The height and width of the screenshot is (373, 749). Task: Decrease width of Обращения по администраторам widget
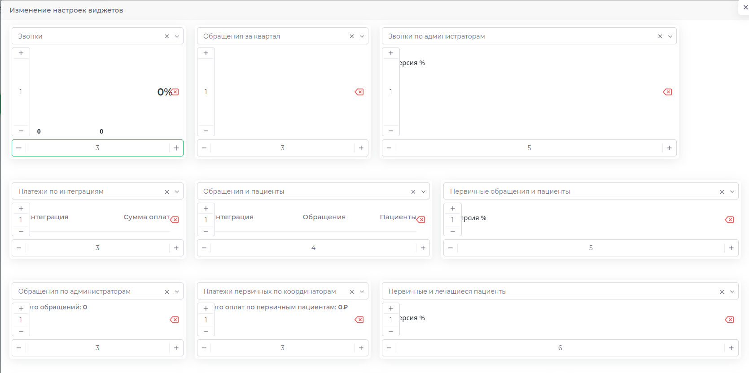coord(19,348)
